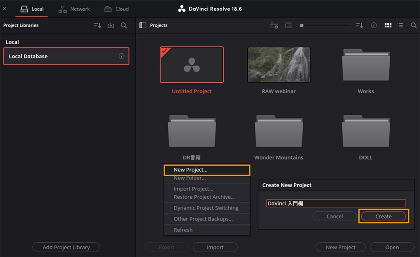420x257 pixels.
Task: Search projects with the magnifier icon
Action: 413,25
